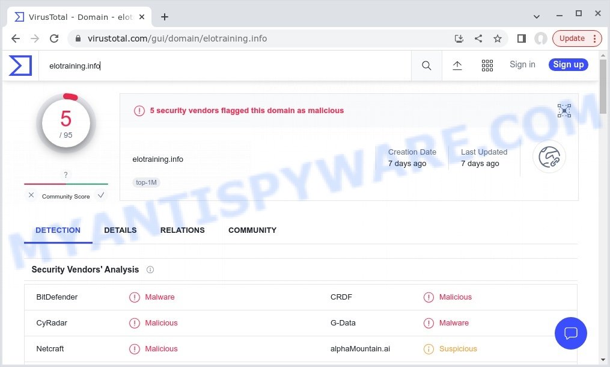Click the upload file icon
610x367 pixels.
pos(457,66)
